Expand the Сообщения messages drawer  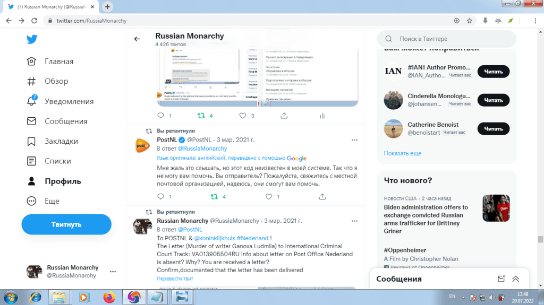515,279
